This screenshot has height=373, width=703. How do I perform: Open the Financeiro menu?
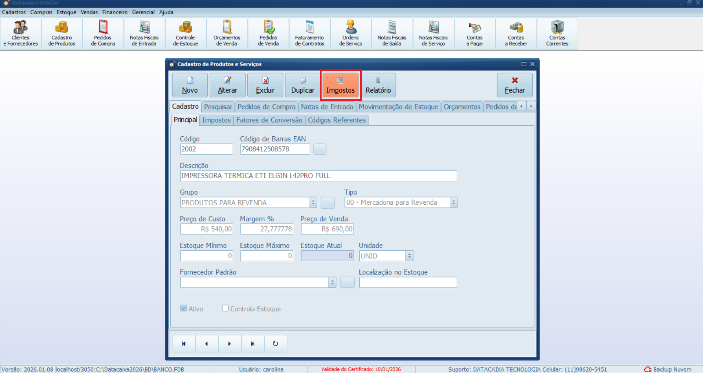coord(115,12)
